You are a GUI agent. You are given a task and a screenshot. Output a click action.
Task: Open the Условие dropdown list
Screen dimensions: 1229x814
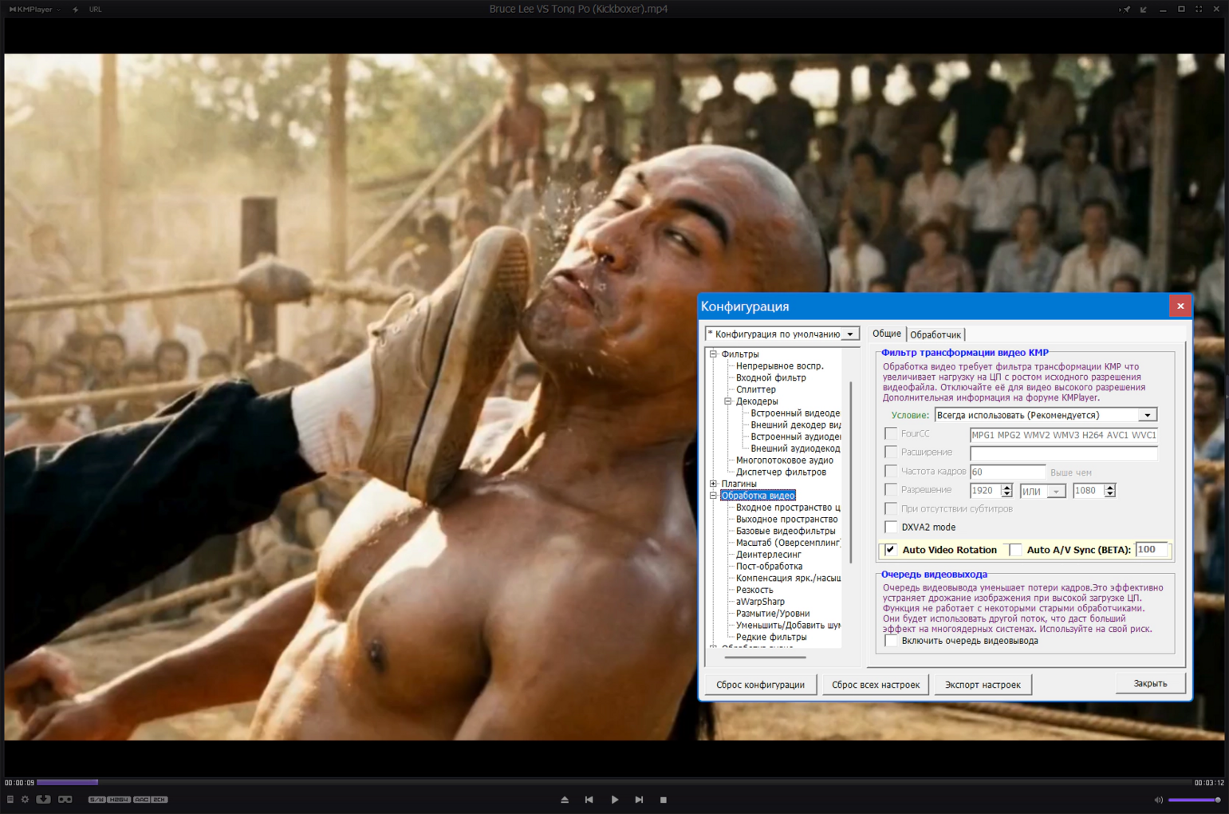click(1147, 415)
